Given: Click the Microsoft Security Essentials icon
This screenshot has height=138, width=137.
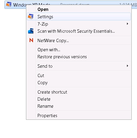Looking at the screenshot, I should tap(31, 31).
